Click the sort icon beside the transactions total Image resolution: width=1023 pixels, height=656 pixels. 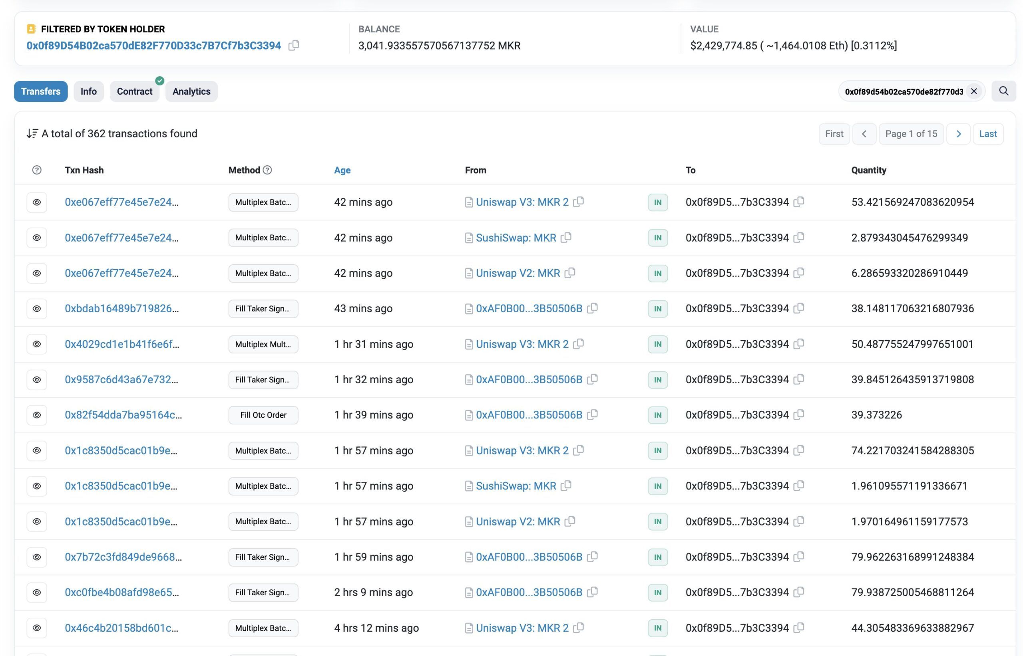click(32, 134)
